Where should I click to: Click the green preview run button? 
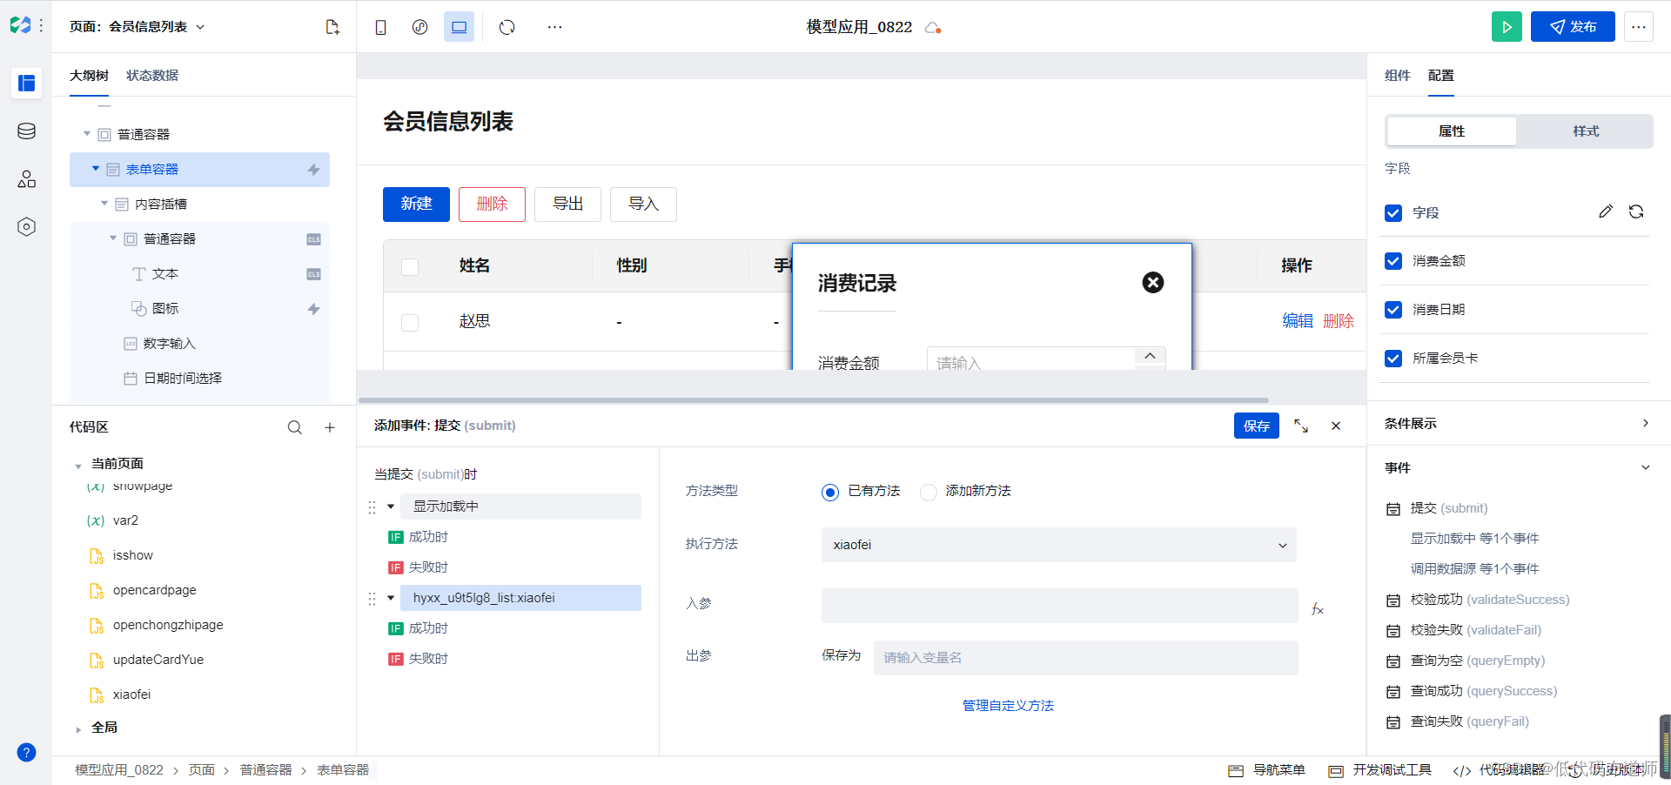[x=1507, y=27]
